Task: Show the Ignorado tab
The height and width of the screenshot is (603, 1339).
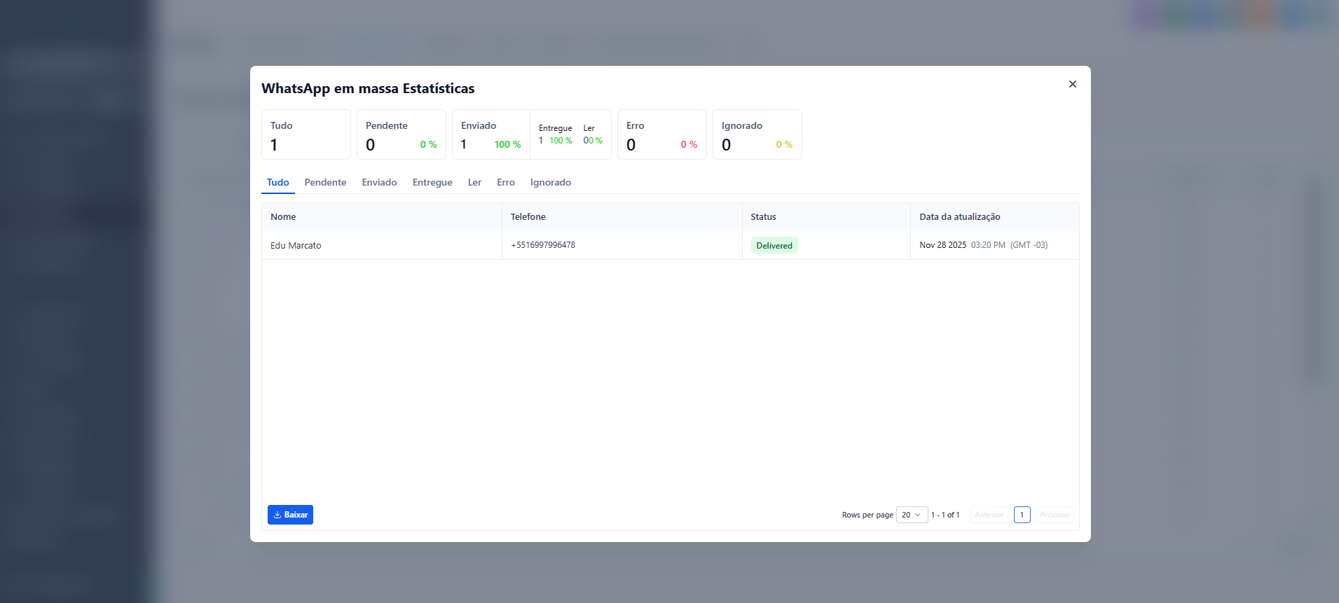Action: point(551,182)
